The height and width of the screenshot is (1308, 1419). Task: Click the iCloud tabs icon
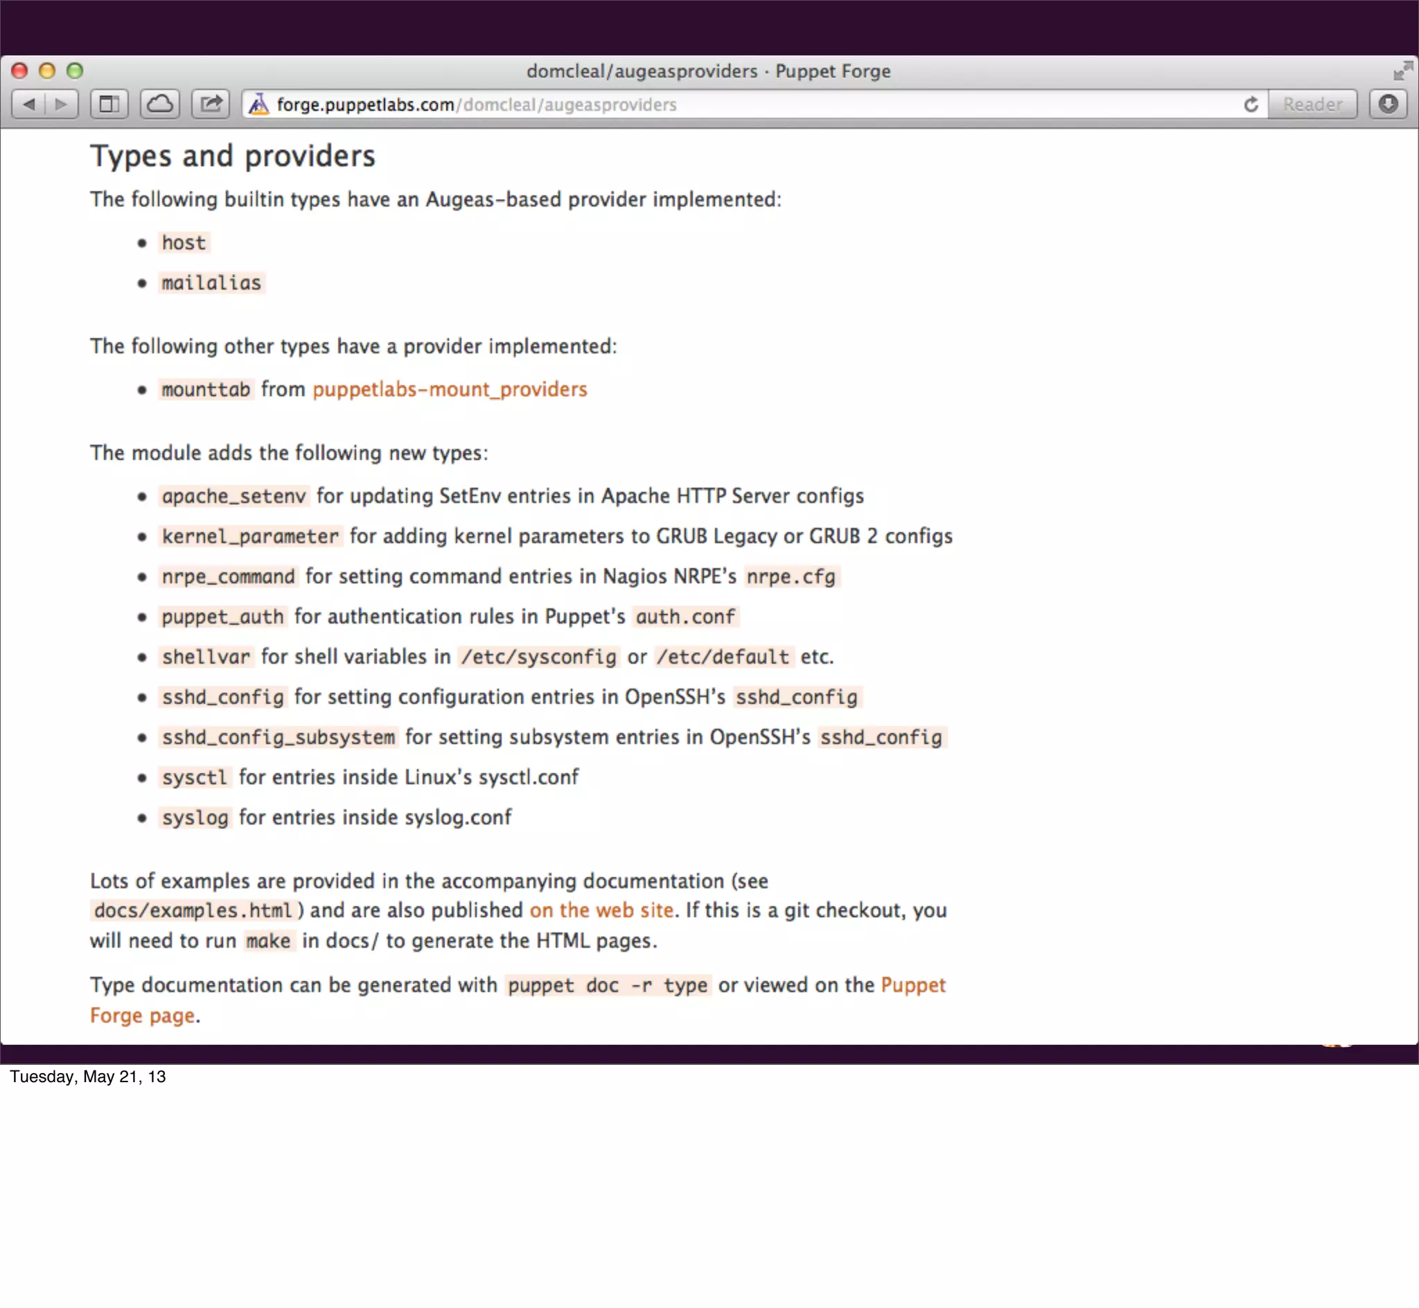pyautogui.click(x=160, y=105)
